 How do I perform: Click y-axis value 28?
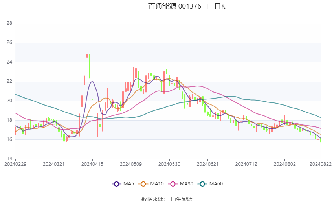click(x=9, y=23)
